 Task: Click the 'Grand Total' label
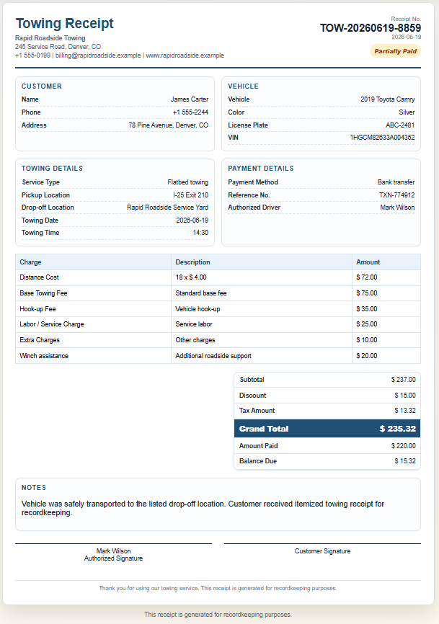[x=264, y=429]
